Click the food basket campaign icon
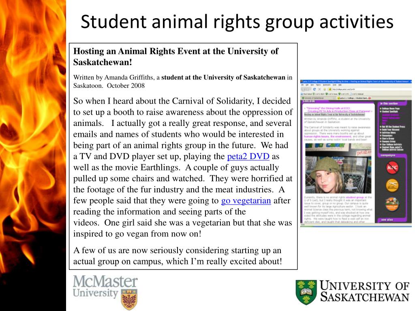This screenshot has width=415, height=311. point(392,204)
